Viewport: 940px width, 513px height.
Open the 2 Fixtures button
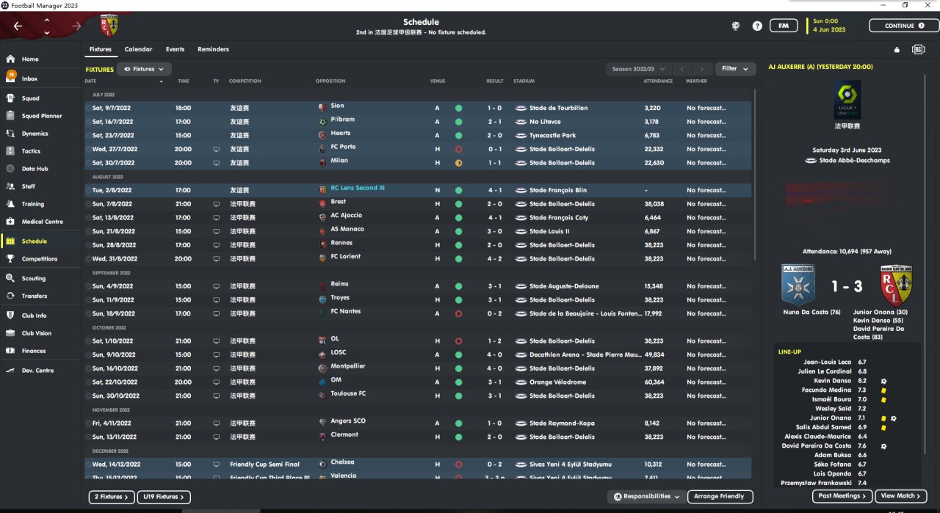tap(112, 497)
